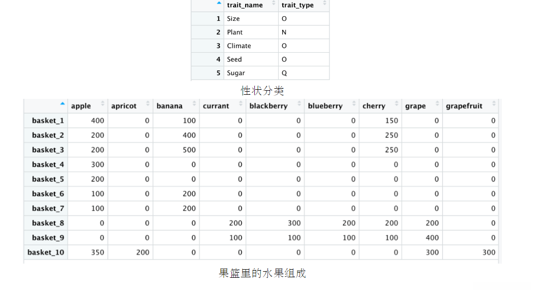Click apple value 400 in basket_1

click(97, 121)
